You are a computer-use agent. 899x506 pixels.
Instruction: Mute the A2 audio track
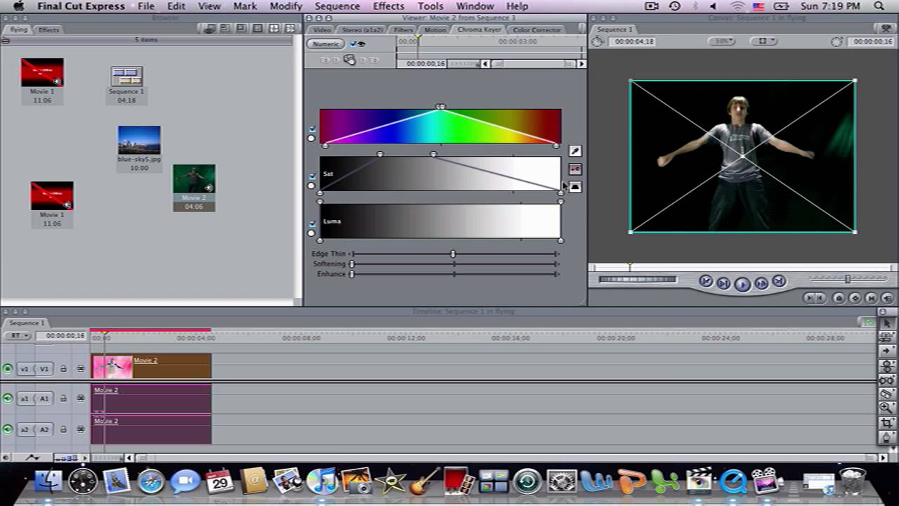pyautogui.click(x=8, y=429)
